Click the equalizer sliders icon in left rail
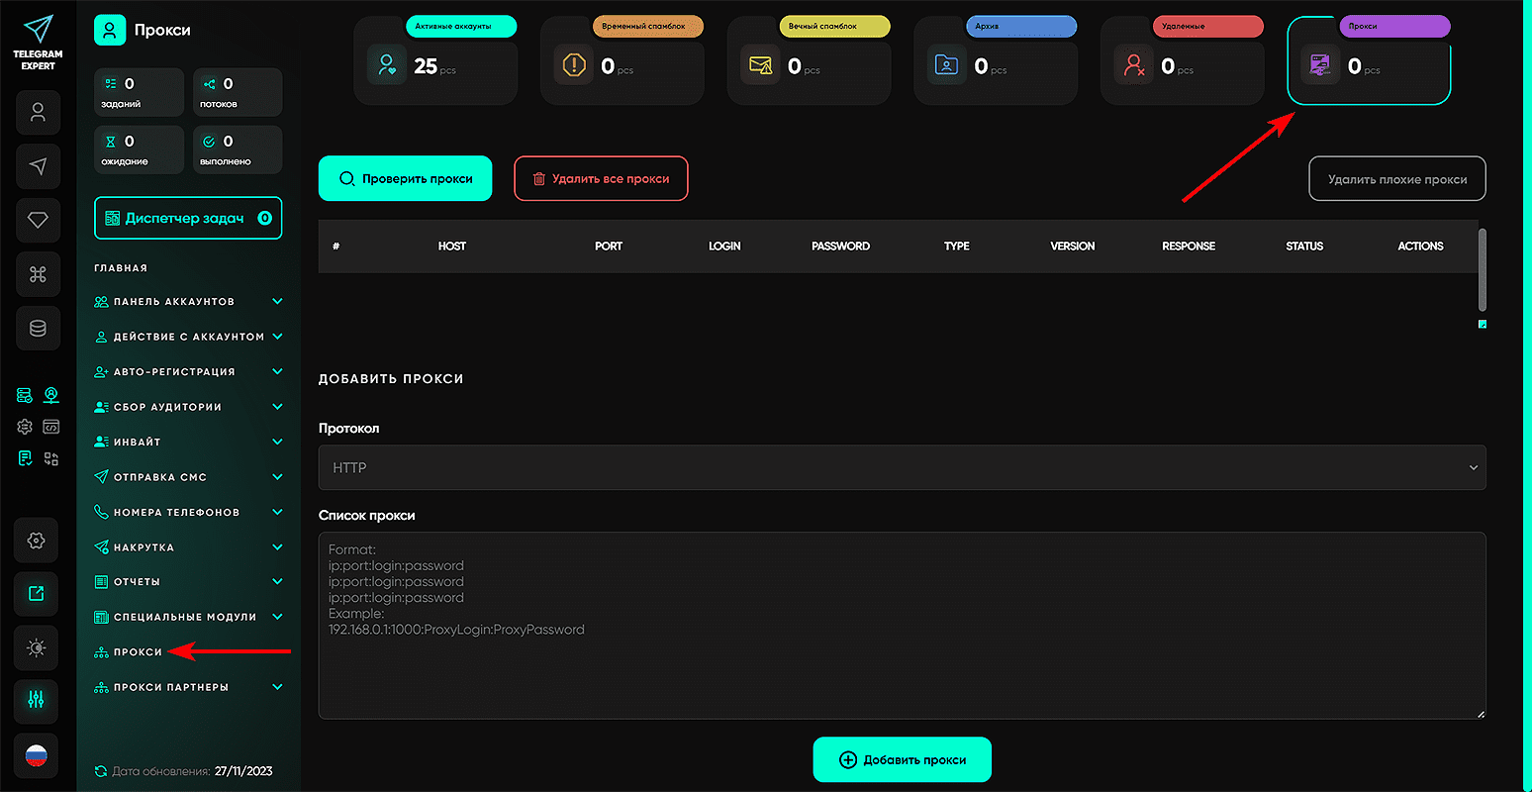Viewport: 1532px width, 792px height. [x=37, y=700]
